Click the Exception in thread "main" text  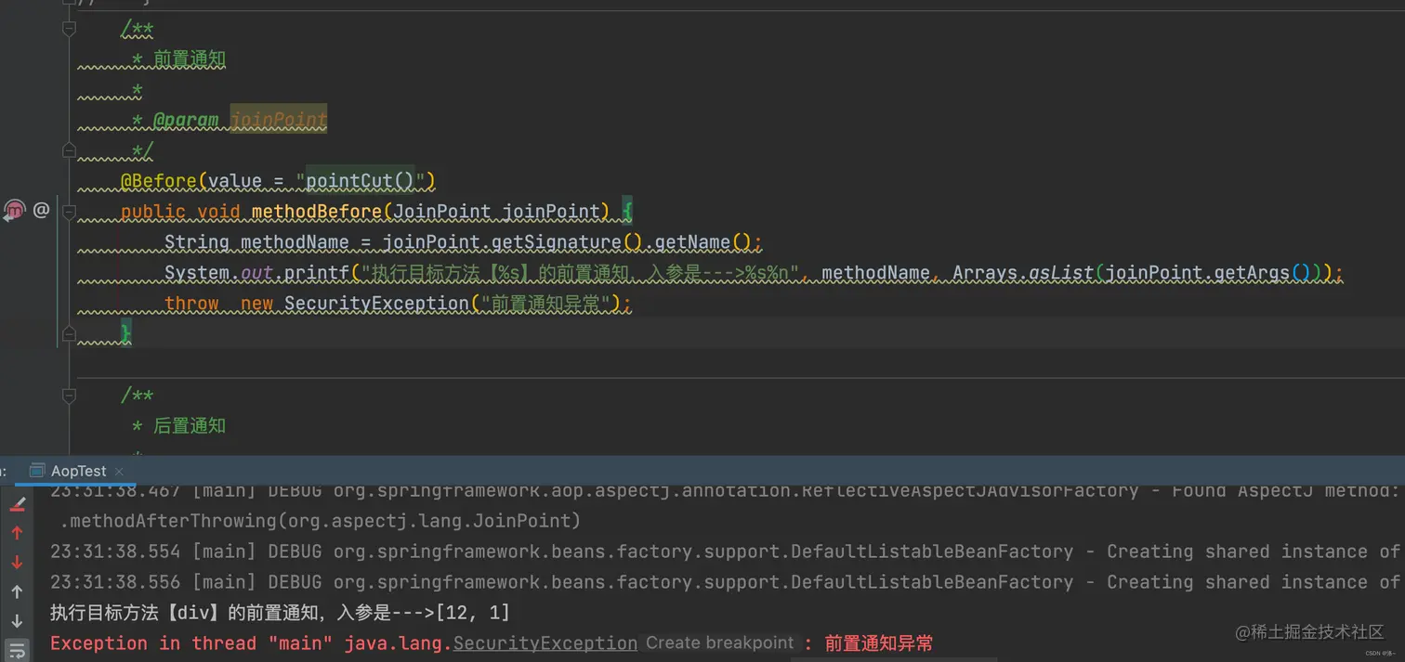[x=193, y=643]
